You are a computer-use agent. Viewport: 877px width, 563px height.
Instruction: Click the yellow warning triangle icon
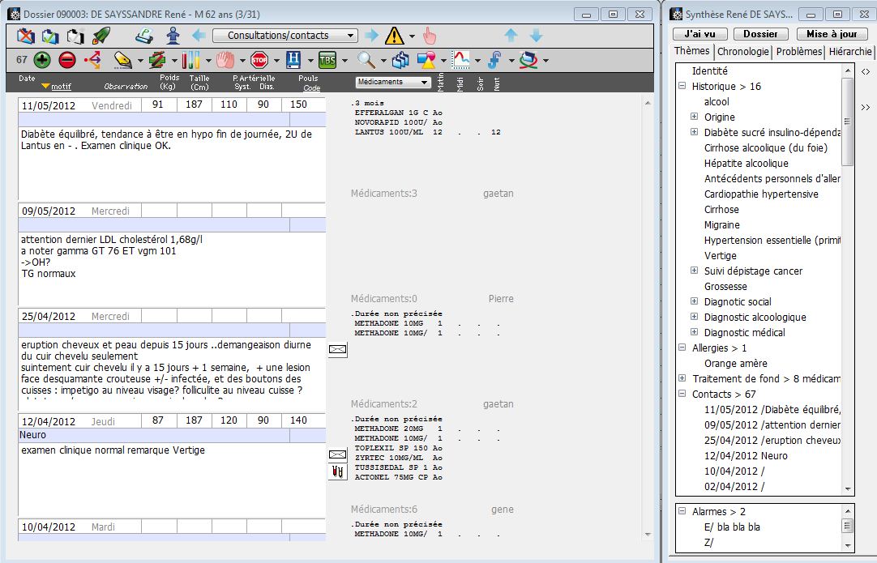point(394,36)
